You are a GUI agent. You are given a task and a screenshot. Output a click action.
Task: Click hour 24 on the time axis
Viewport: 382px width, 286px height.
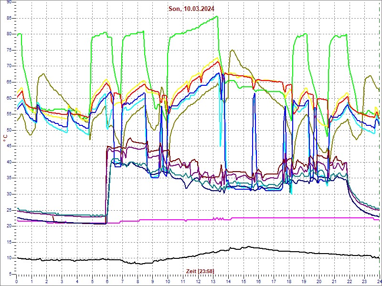tap(379, 282)
